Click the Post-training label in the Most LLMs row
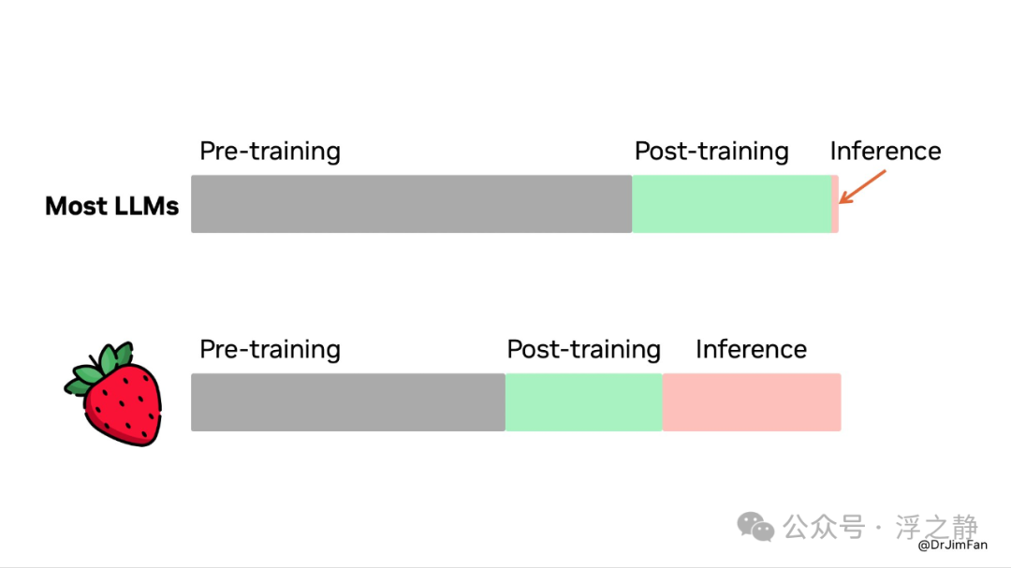The height and width of the screenshot is (568, 1011). pos(711,152)
